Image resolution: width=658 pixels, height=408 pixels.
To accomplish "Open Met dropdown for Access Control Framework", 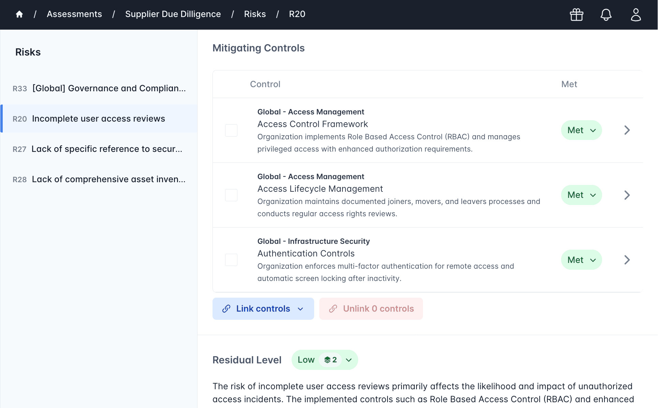I will [x=581, y=130].
